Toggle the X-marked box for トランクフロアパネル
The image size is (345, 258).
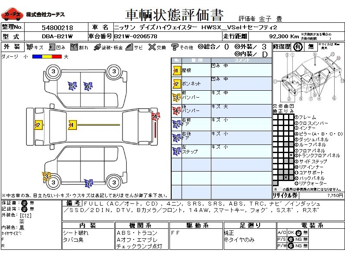point(291,155)
